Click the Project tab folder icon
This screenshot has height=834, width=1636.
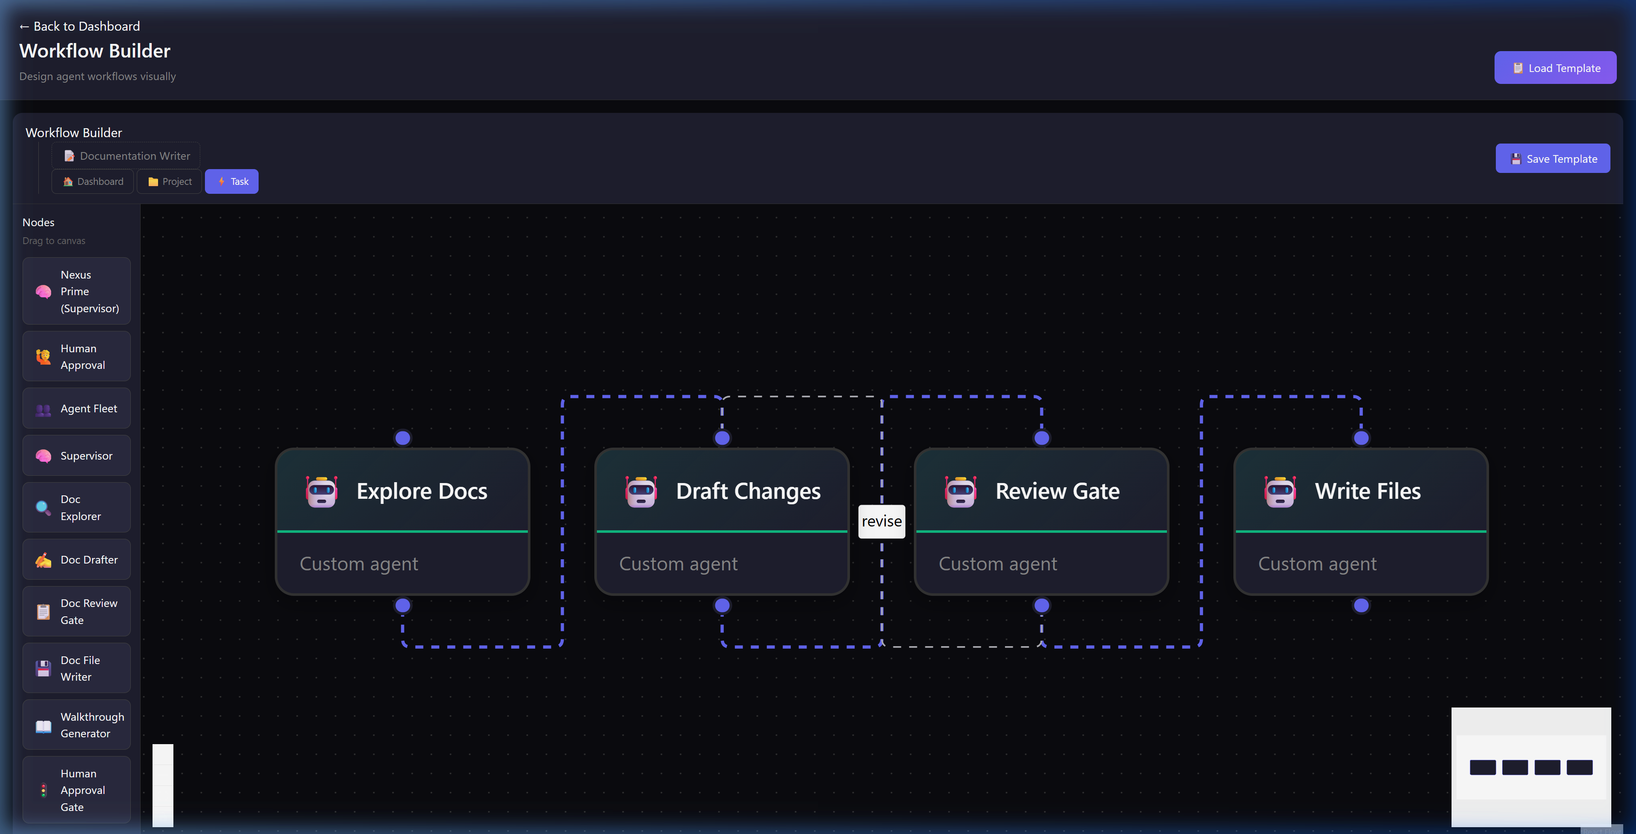(x=153, y=181)
